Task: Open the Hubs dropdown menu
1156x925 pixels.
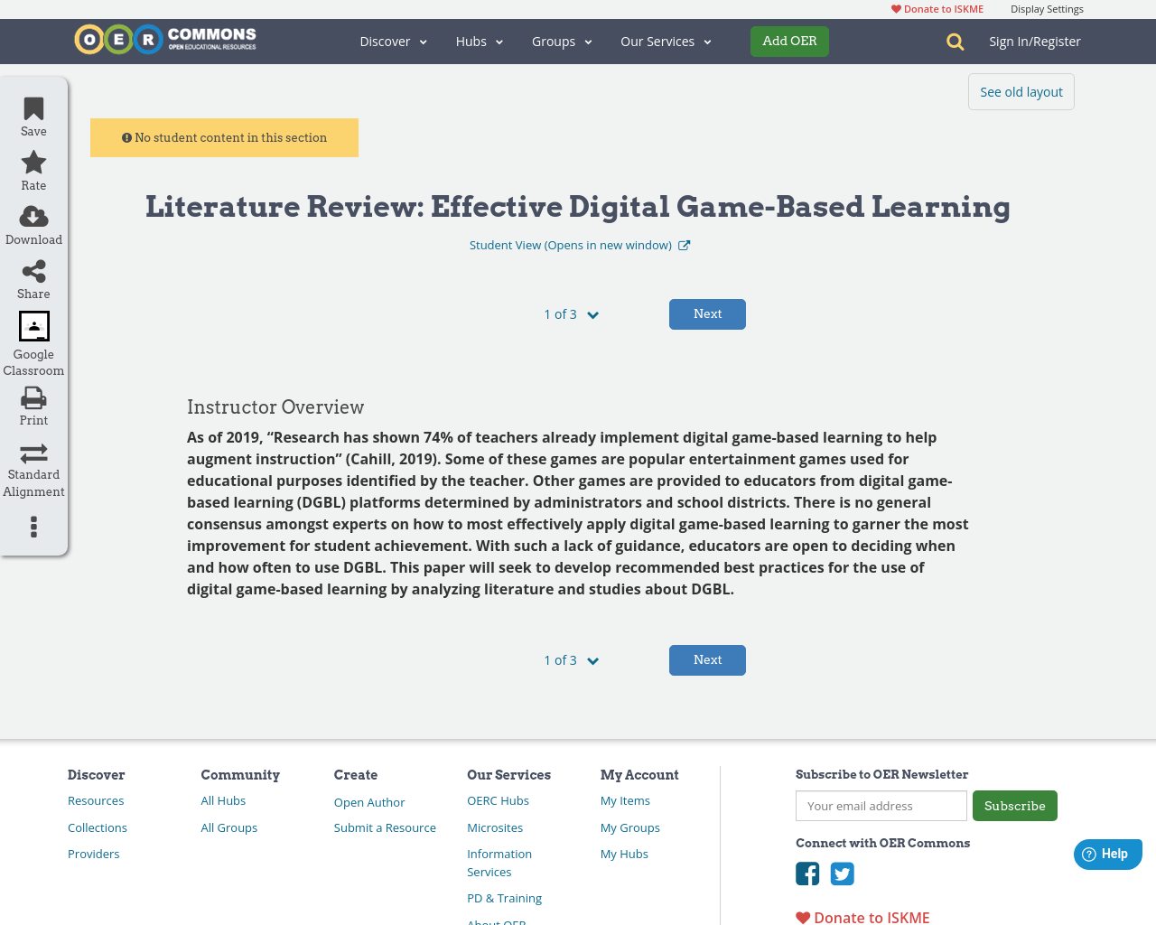Action: click(x=479, y=41)
